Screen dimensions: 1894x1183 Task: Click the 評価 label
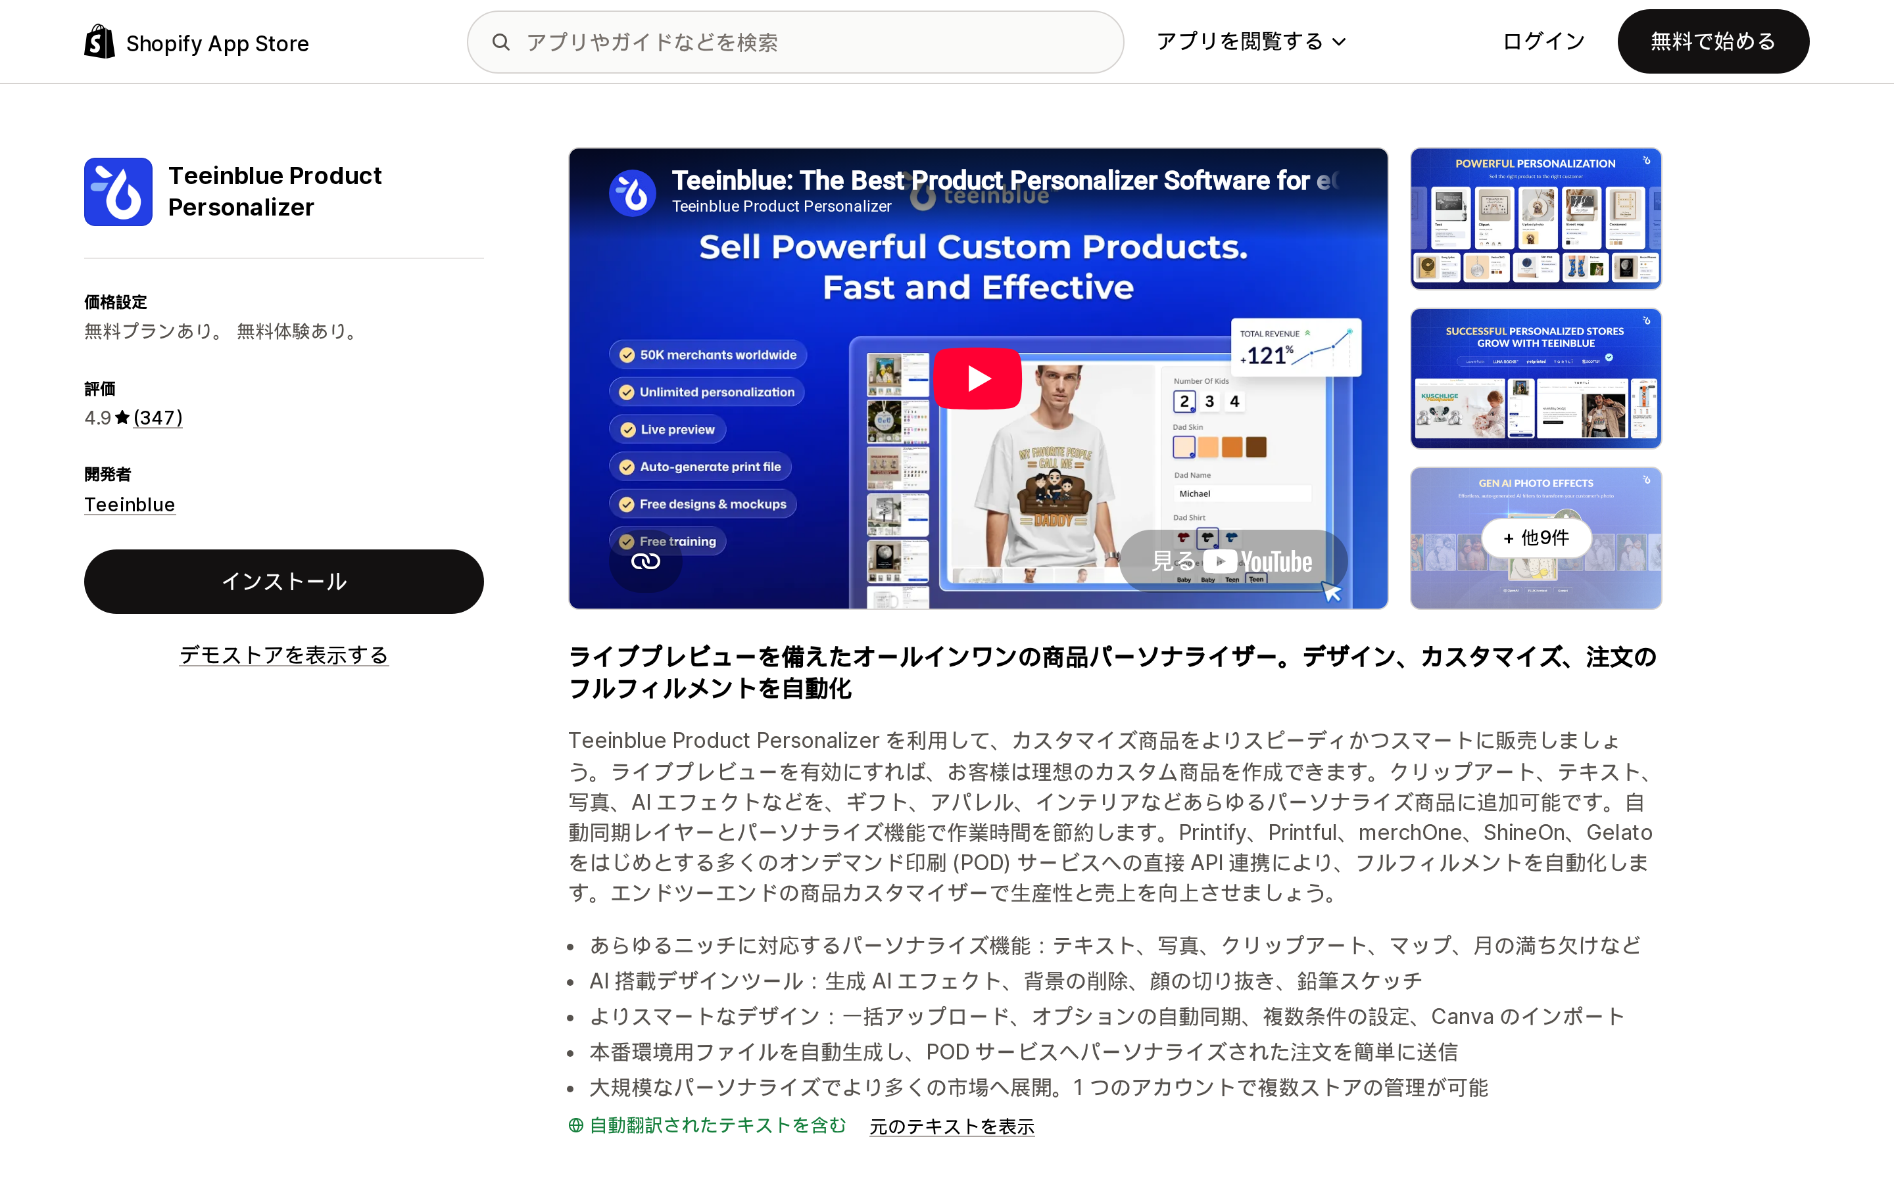(100, 389)
